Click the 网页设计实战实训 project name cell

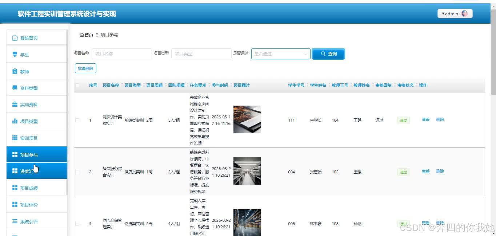(112, 120)
